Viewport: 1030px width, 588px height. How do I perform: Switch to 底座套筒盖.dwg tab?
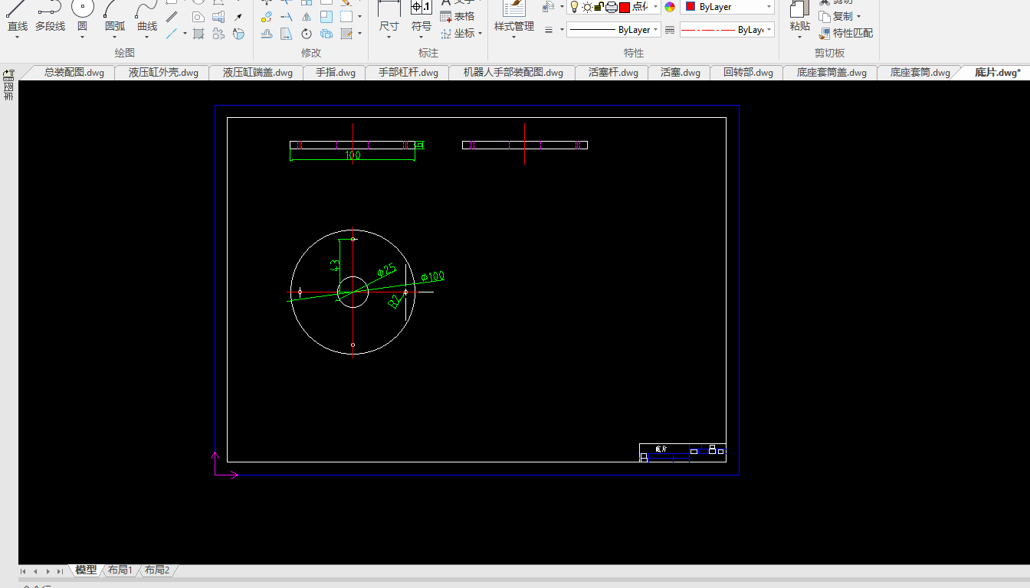pos(832,73)
